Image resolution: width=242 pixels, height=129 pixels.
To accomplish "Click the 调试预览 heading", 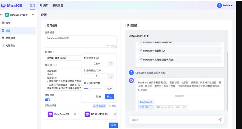I will (132, 25).
